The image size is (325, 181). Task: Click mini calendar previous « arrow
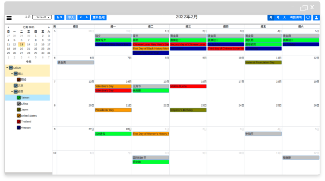pyautogui.click(x=8, y=27)
